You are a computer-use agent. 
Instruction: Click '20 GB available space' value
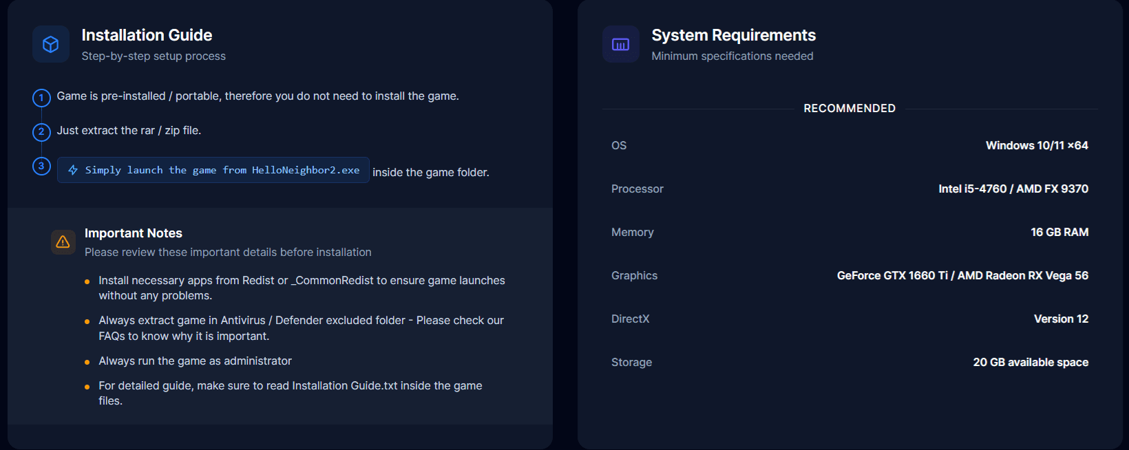pos(1031,363)
